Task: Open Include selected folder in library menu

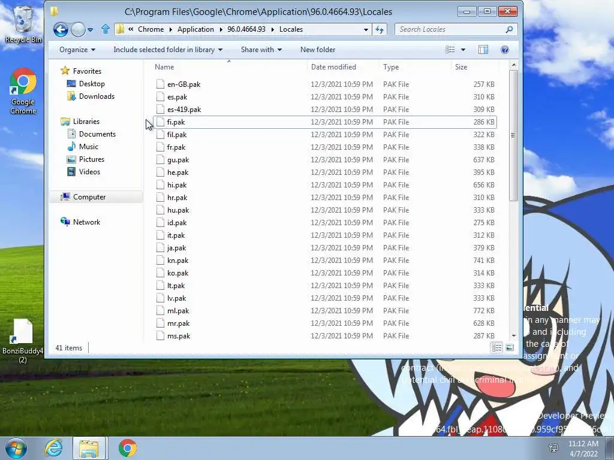Action: (168, 50)
